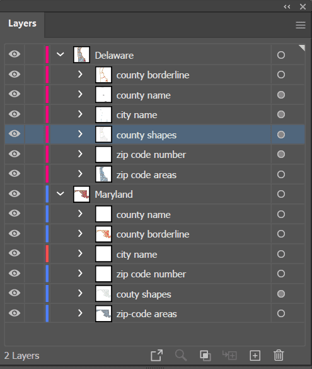Select the Maryland couty shapes sublayer
Screen dimensions: 312x369
click(155, 294)
